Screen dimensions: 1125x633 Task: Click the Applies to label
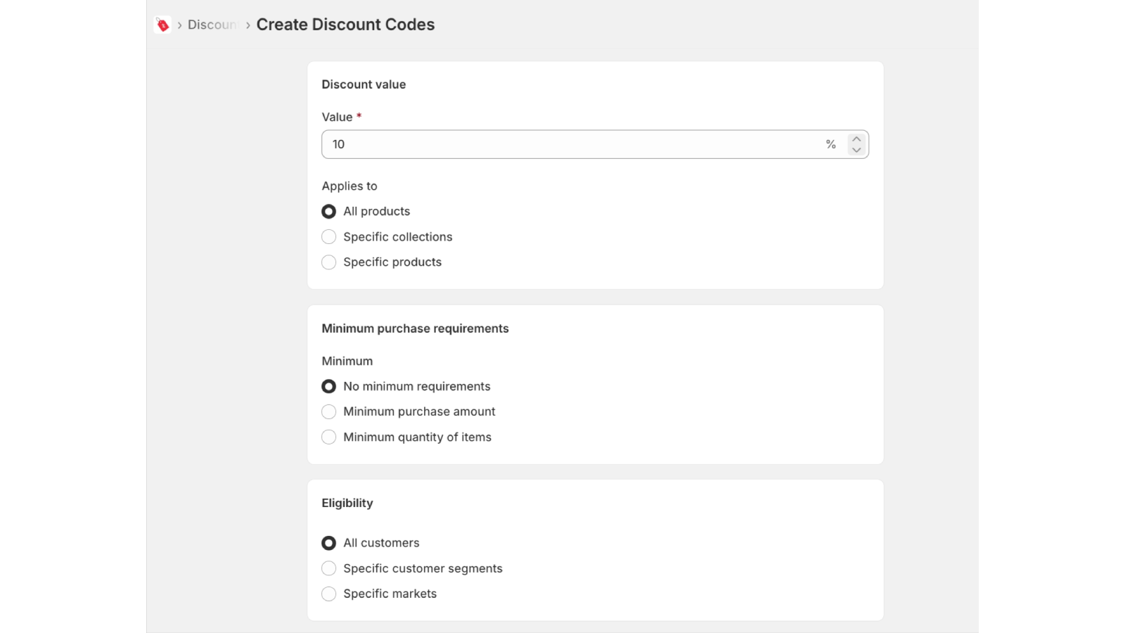(349, 186)
